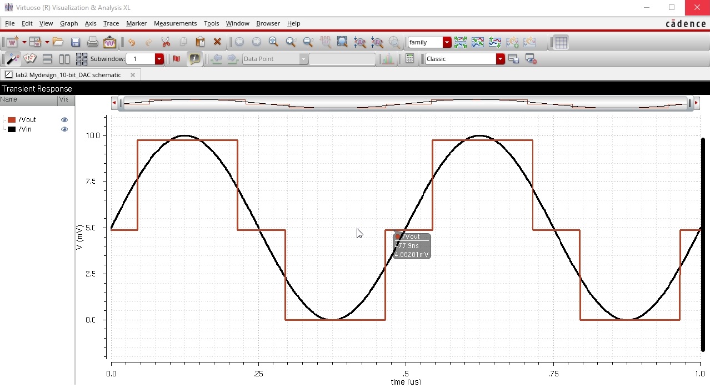Select the lab2 Mydesign_10-bit_DAC schematic tab
Image resolution: width=710 pixels, height=388 pixels.
[x=68, y=75]
